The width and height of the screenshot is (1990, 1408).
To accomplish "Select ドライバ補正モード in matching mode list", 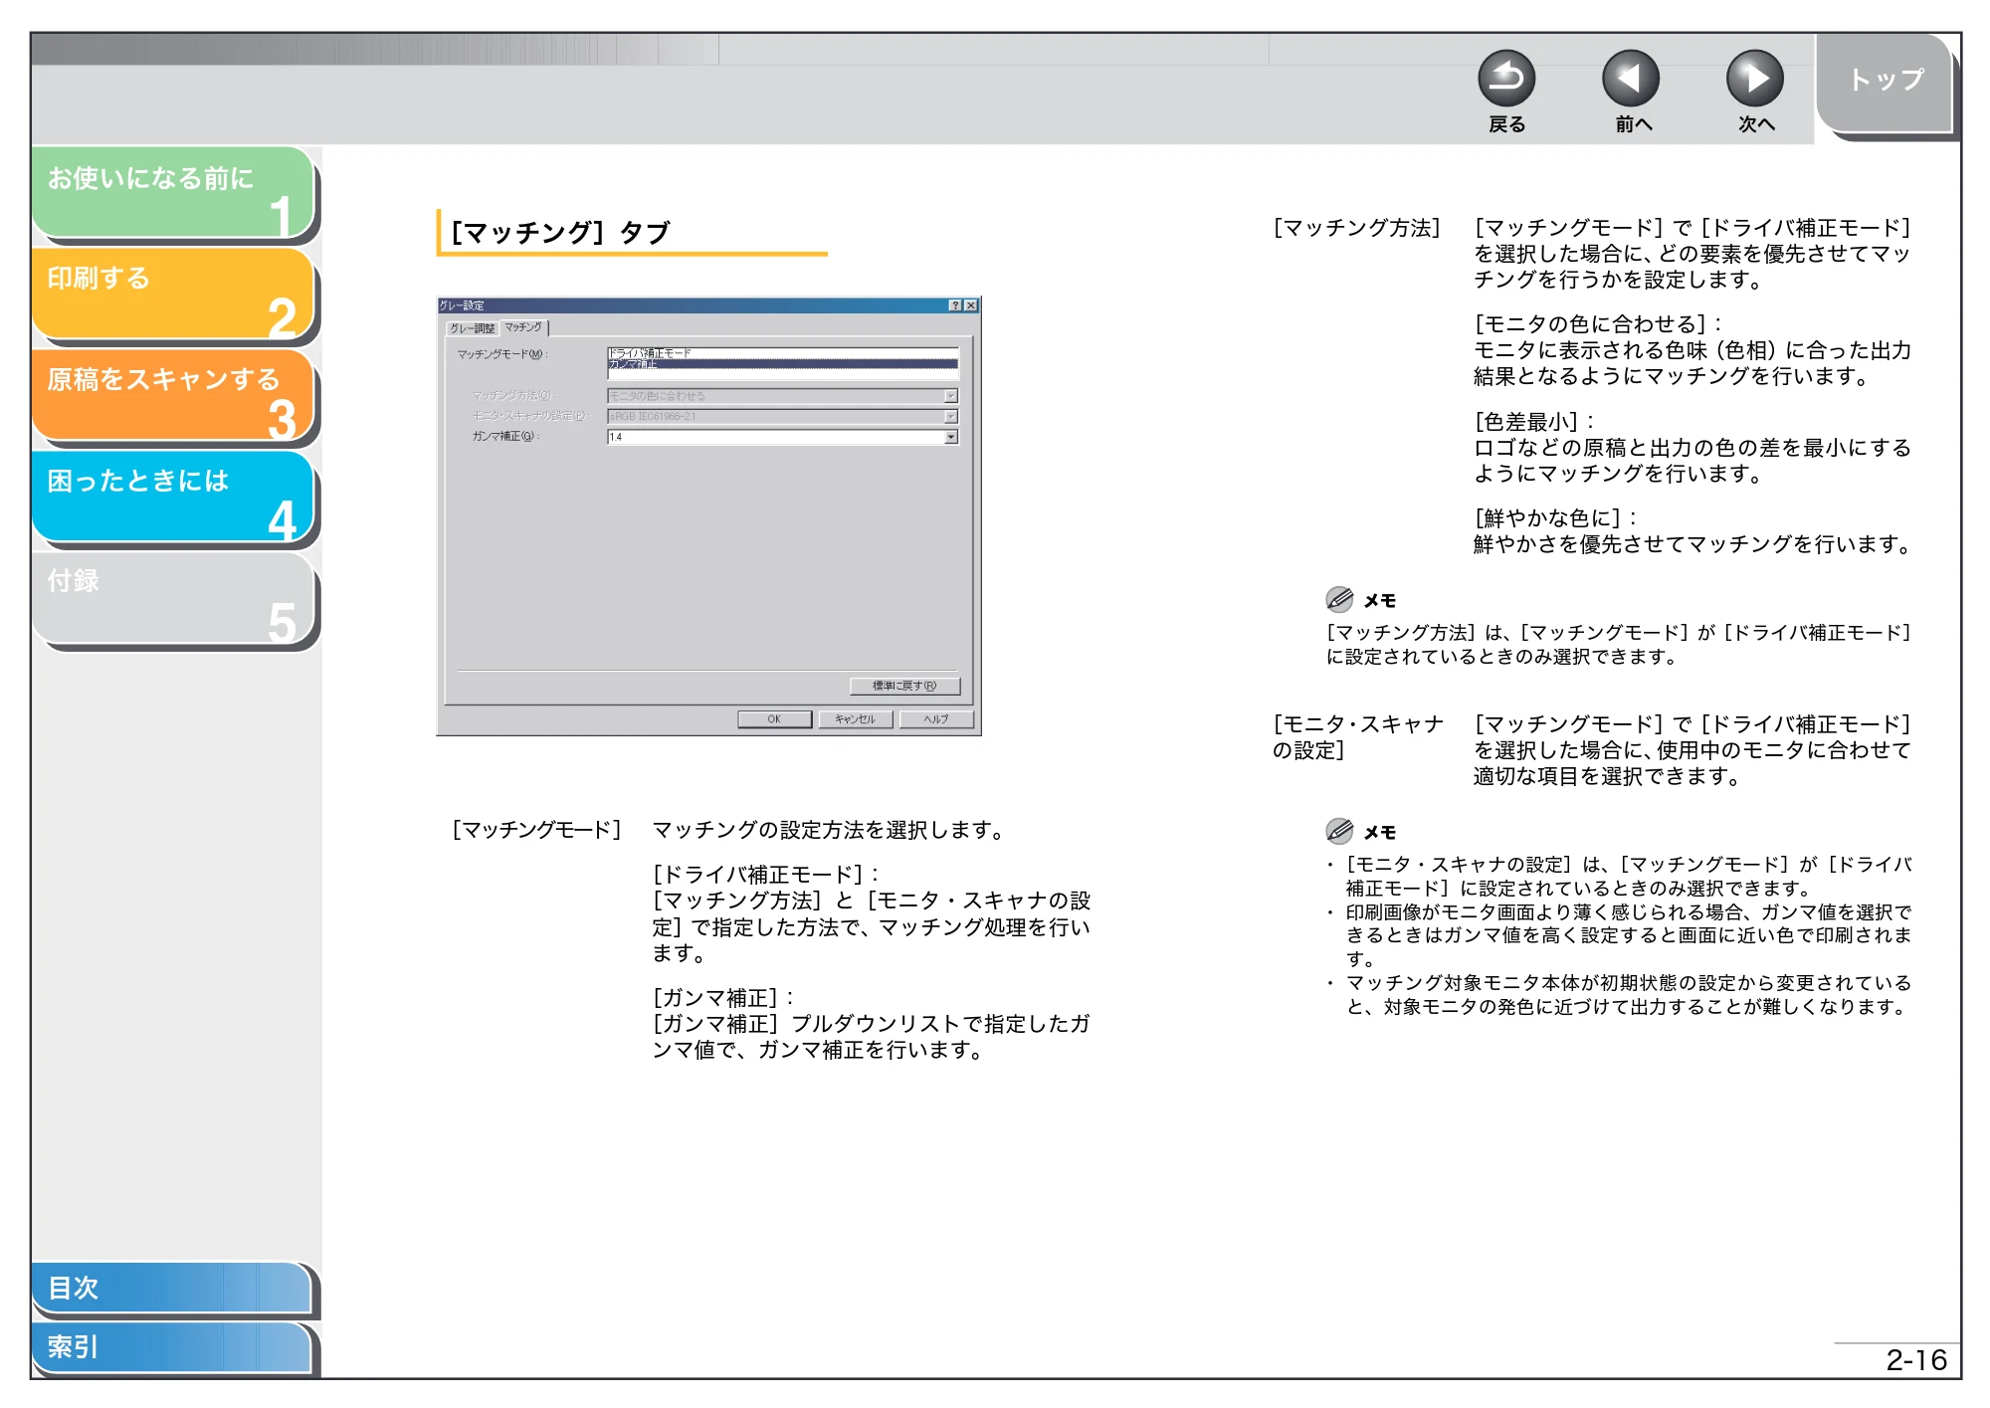I will [x=782, y=353].
